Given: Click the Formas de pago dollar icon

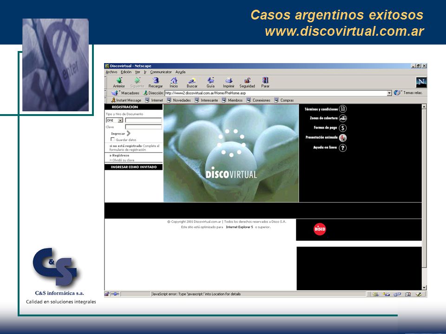Looking at the screenshot, I should tap(343, 128).
